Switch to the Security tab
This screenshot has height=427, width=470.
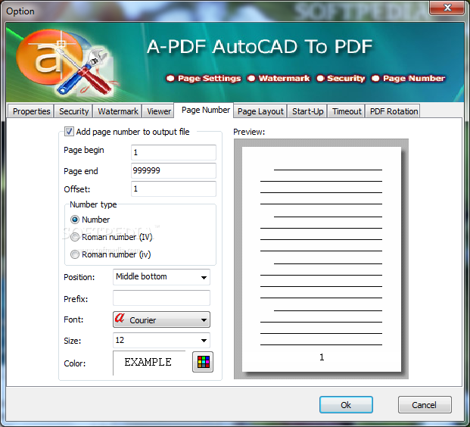[x=73, y=111]
